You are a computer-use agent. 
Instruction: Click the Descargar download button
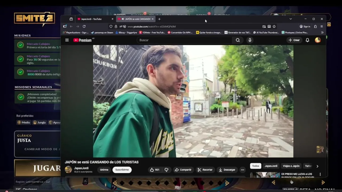pyautogui.click(x=227, y=170)
